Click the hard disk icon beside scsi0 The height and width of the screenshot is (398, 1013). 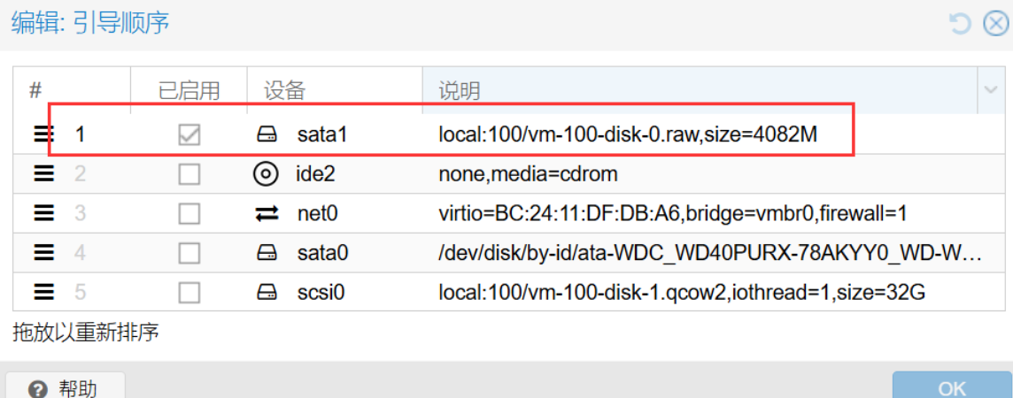[267, 293]
